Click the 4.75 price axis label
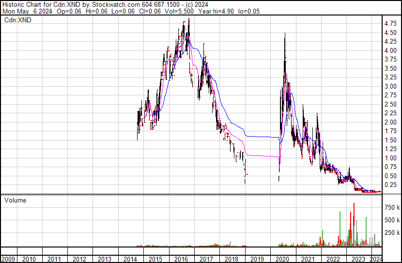 click(391, 23)
